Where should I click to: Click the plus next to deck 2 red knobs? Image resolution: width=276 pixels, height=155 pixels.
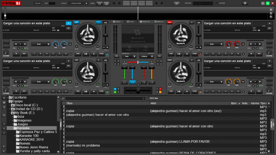pyautogui.click(x=243, y=44)
